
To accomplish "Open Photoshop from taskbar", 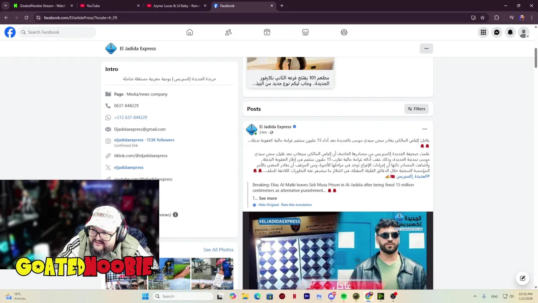I will [319, 296].
